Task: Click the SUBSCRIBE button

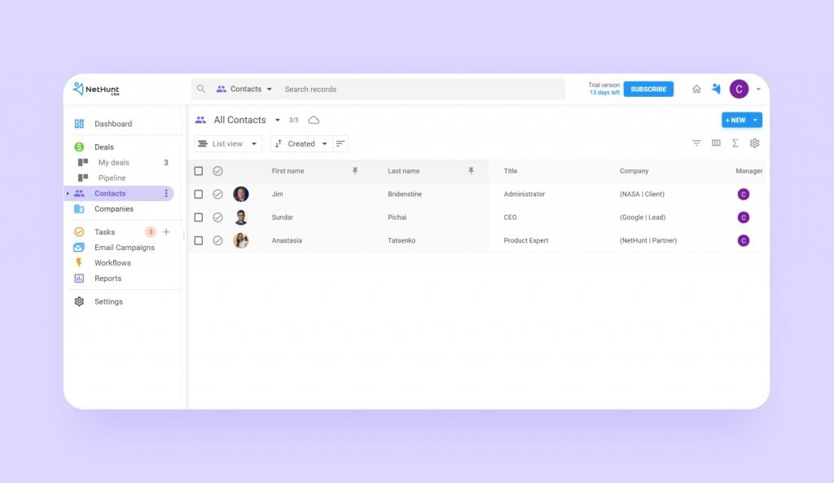Action: click(x=648, y=89)
